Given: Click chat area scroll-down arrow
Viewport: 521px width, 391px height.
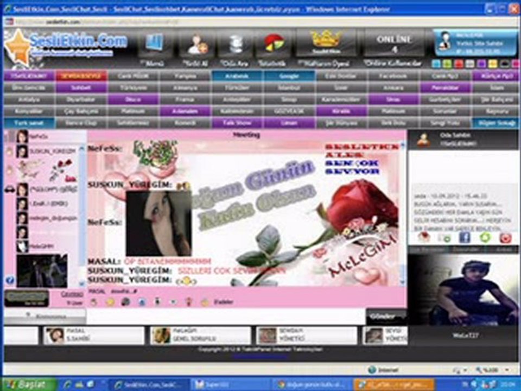Looking at the screenshot, I should click(x=403, y=282).
